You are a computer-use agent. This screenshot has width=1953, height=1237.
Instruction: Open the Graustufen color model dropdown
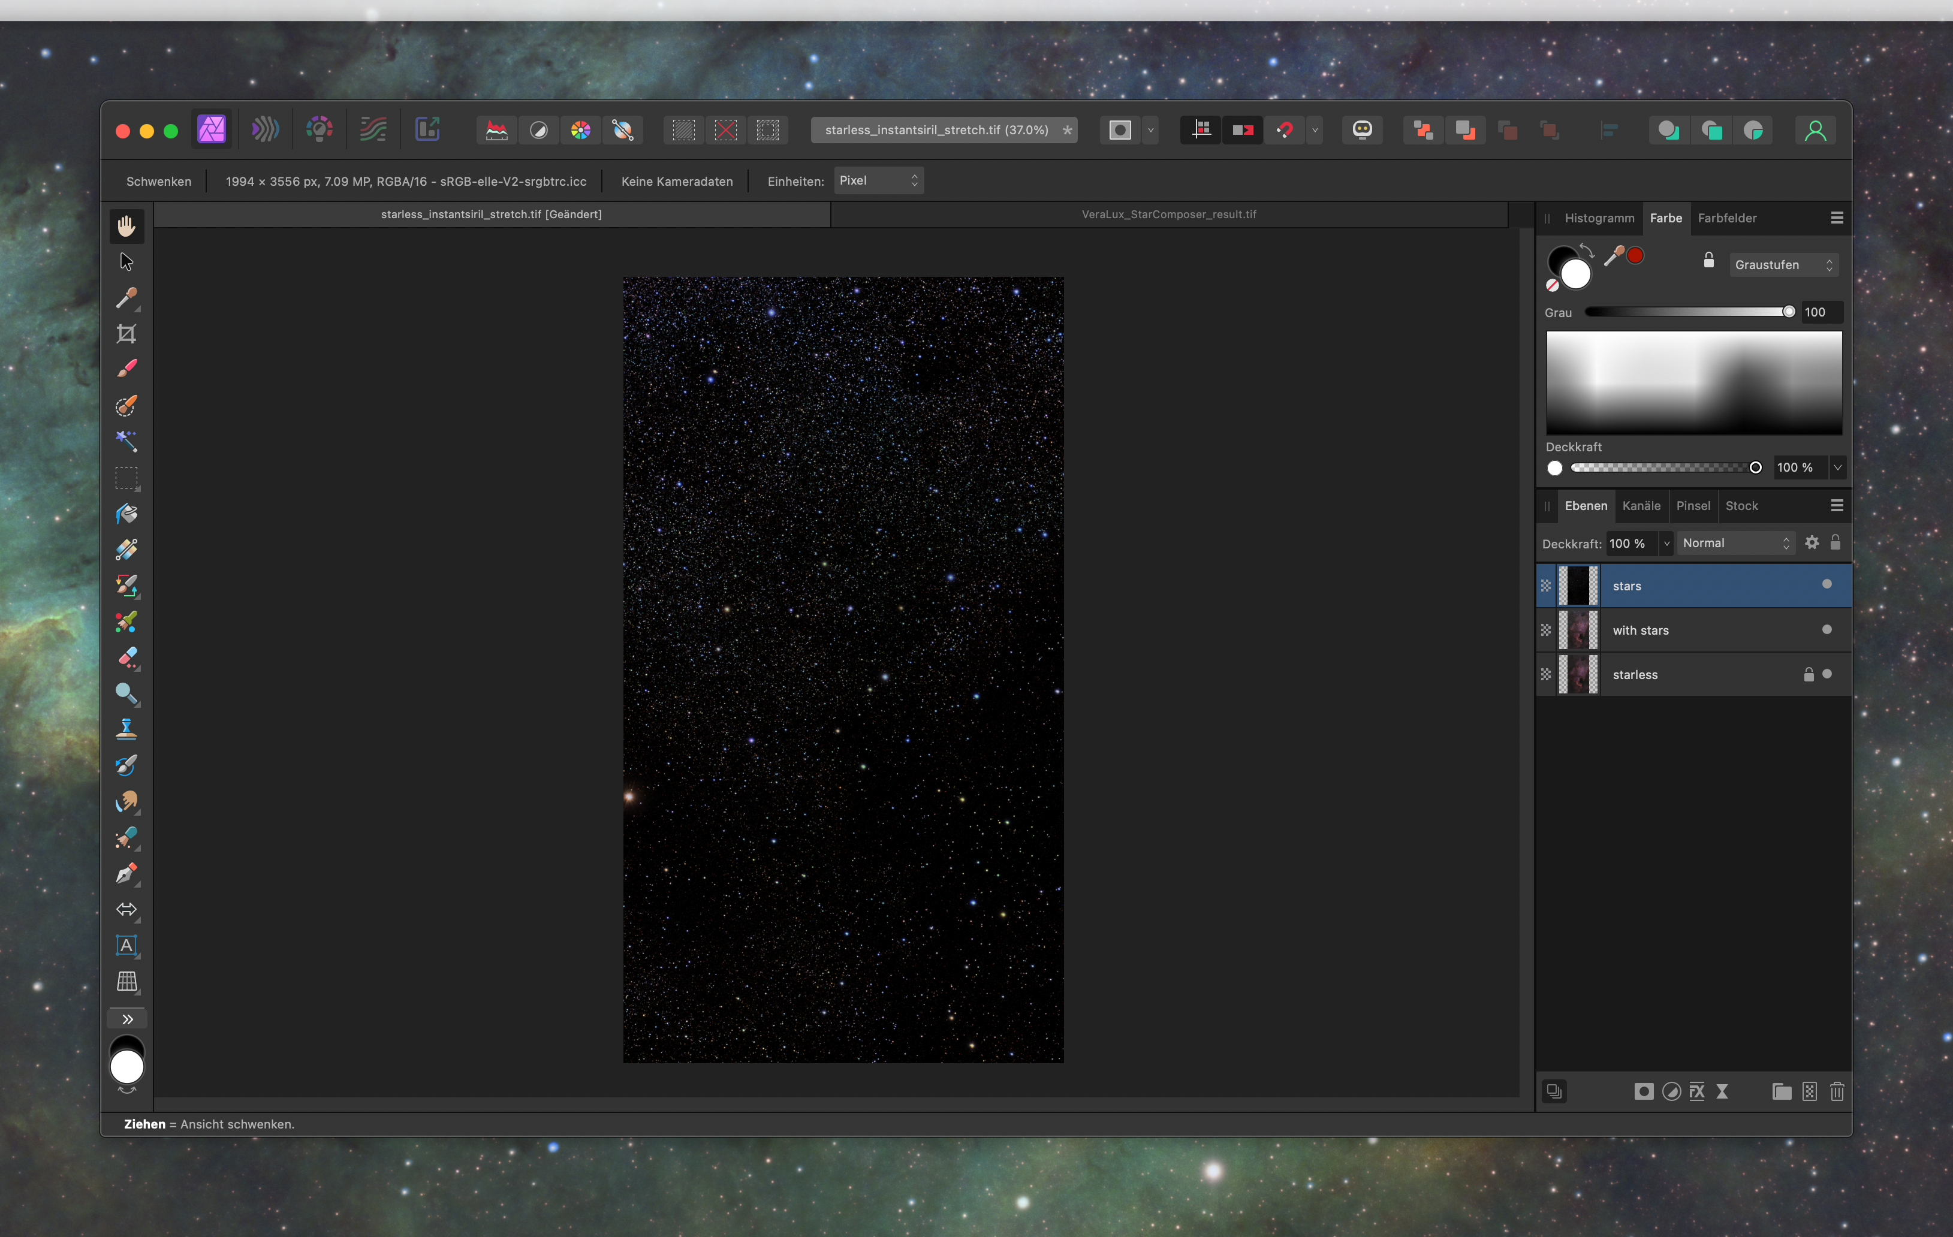pos(1783,265)
